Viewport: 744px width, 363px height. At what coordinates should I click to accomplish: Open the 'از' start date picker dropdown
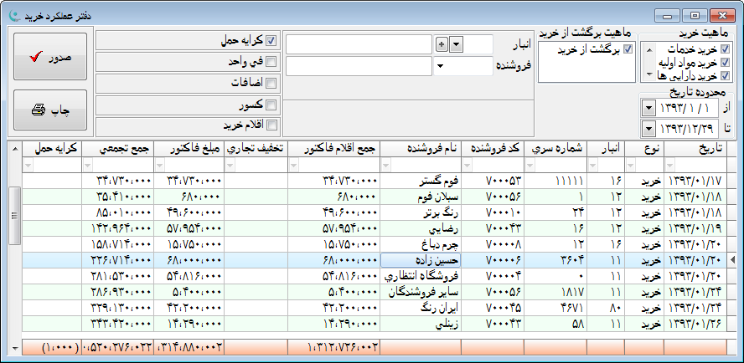[x=648, y=109]
